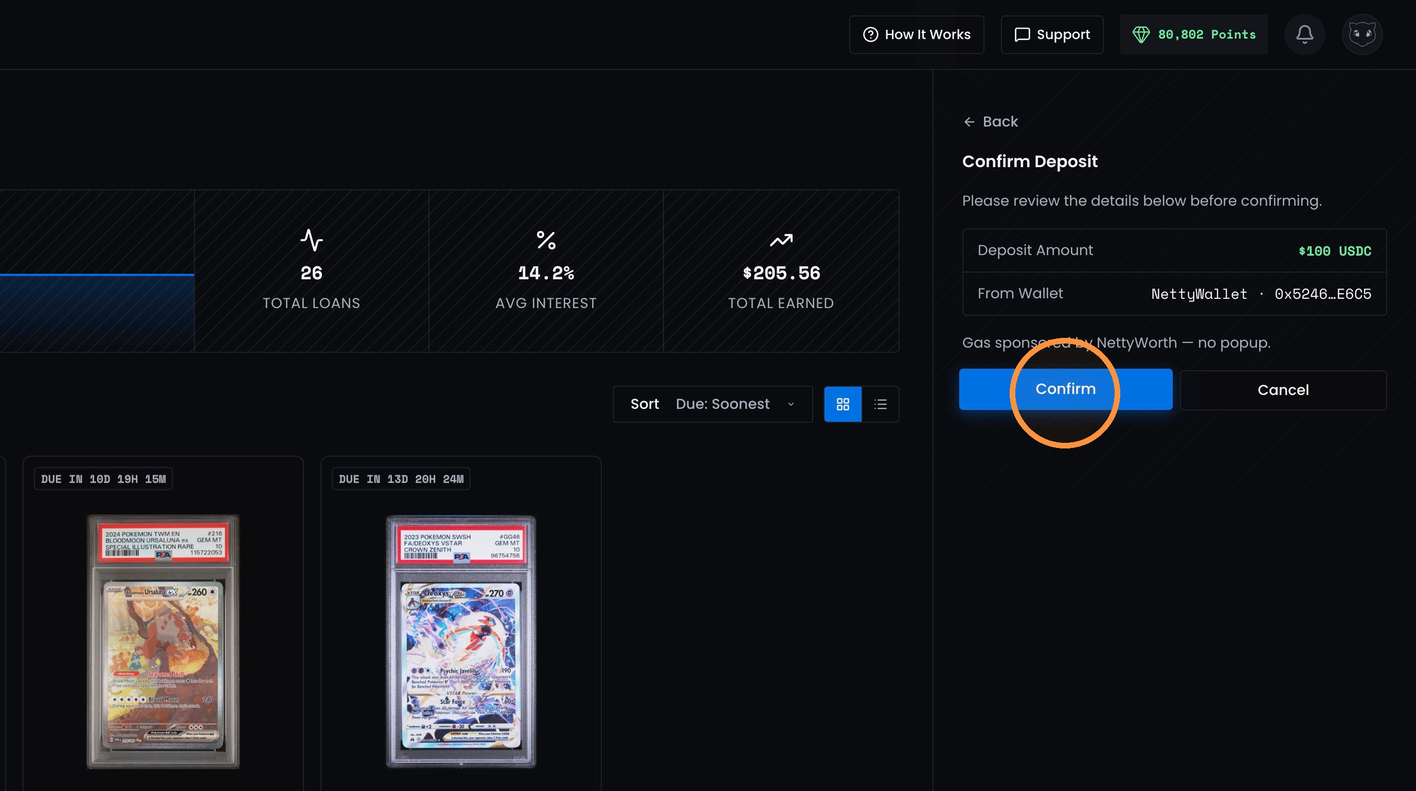Click the 'Please review the details' text

[1142, 201]
